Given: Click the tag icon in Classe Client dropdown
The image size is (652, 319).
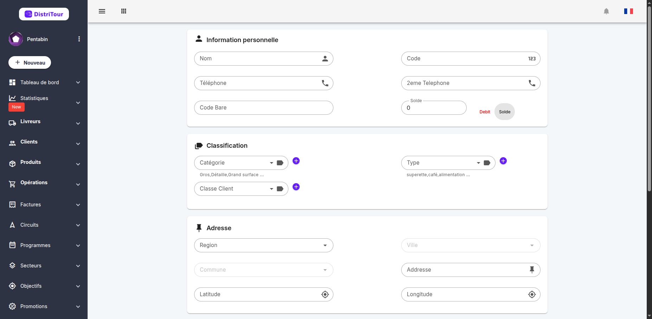Looking at the screenshot, I should 280,189.
